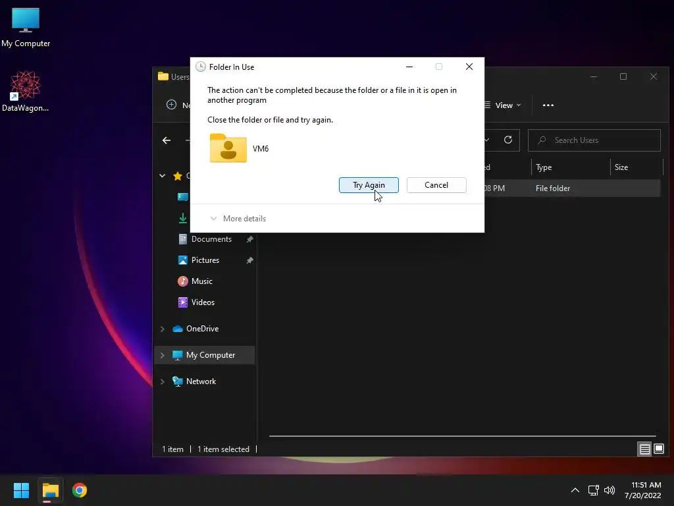The height and width of the screenshot is (506, 674).
Task: Unpin Pictures via pin icon
Action: pos(249,260)
